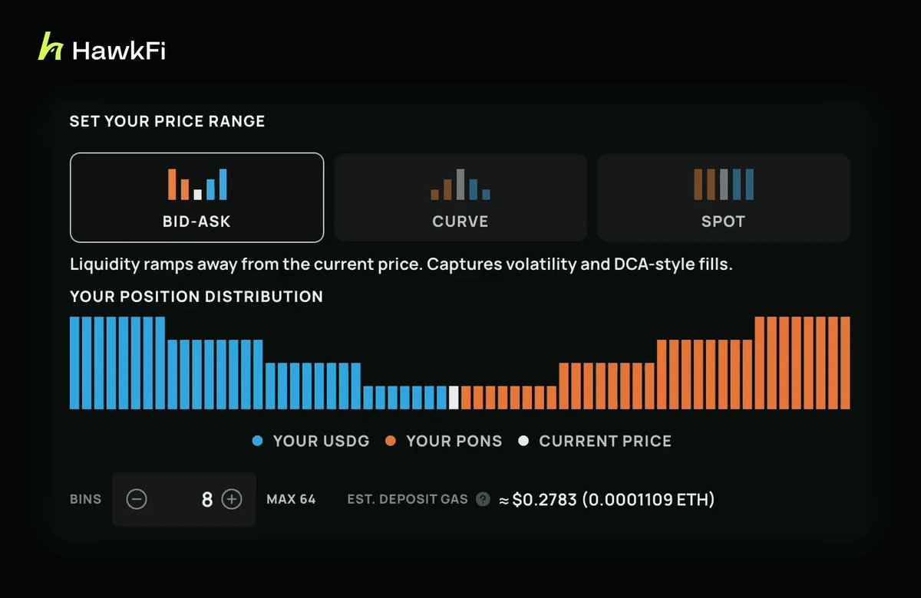This screenshot has width=921, height=598.
Task: Decrease bins with the minus button
Action: 137,499
